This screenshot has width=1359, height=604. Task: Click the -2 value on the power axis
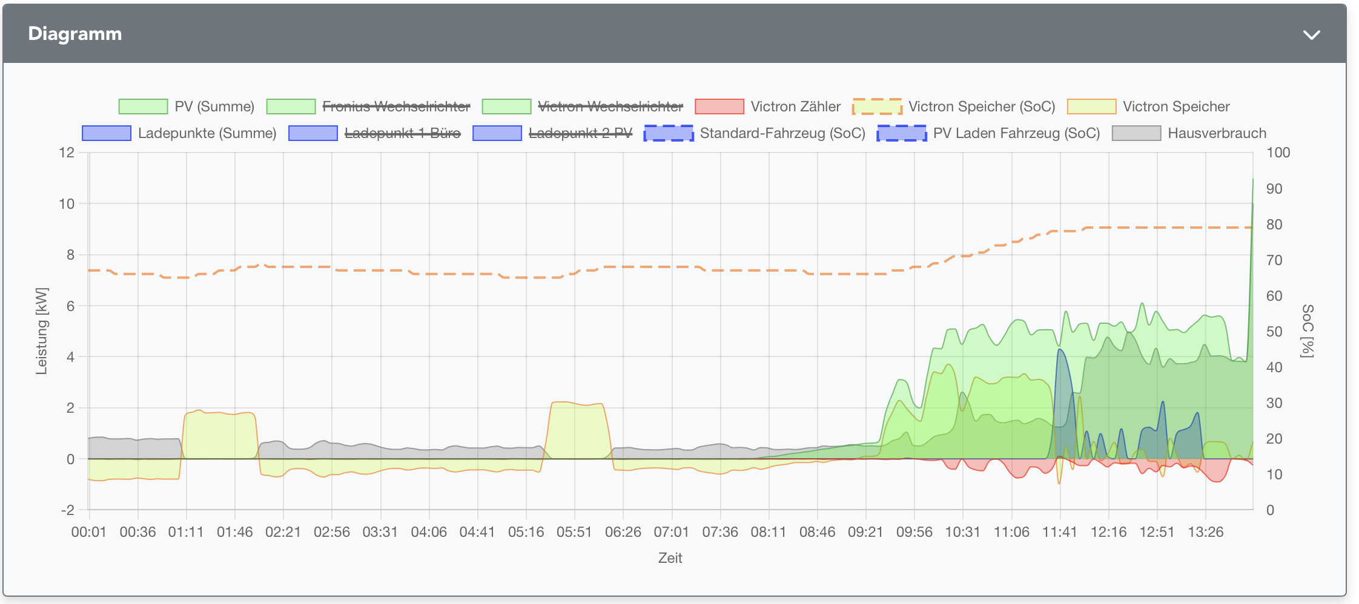coord(68,510)
